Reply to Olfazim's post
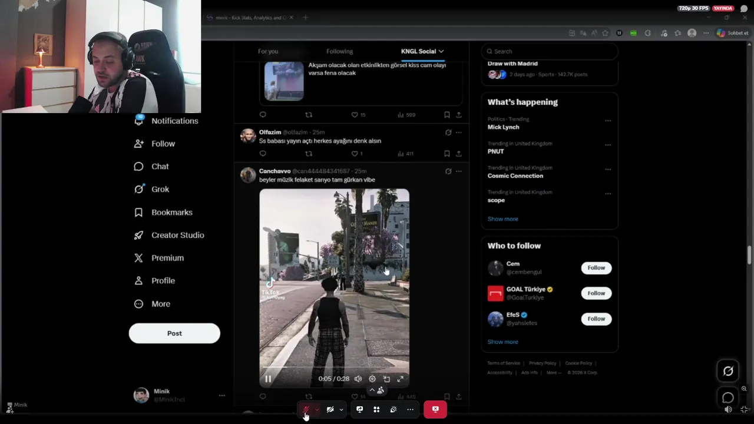The width and height of the screenshot is (754, 424). pos(263,154)
